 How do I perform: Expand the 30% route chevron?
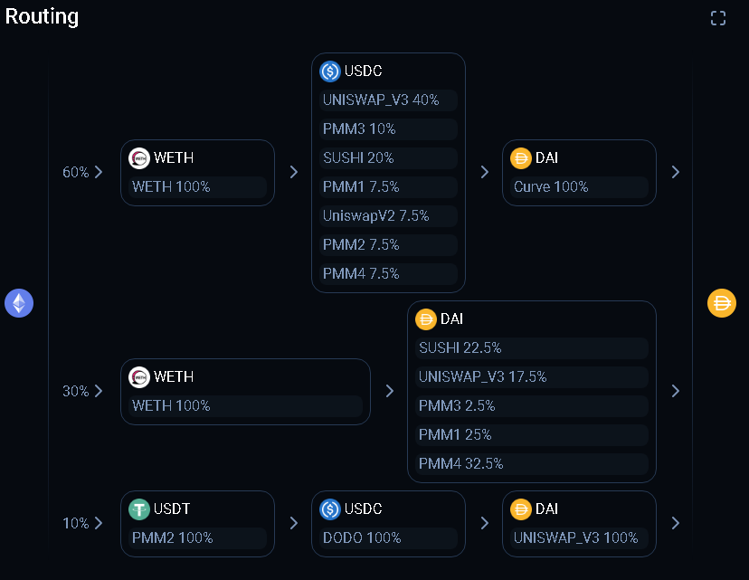[99, 391]
